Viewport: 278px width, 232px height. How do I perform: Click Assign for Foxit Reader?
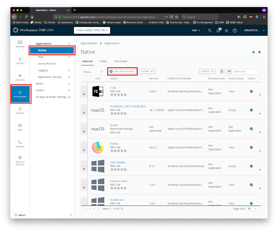[x=232, y=166]
